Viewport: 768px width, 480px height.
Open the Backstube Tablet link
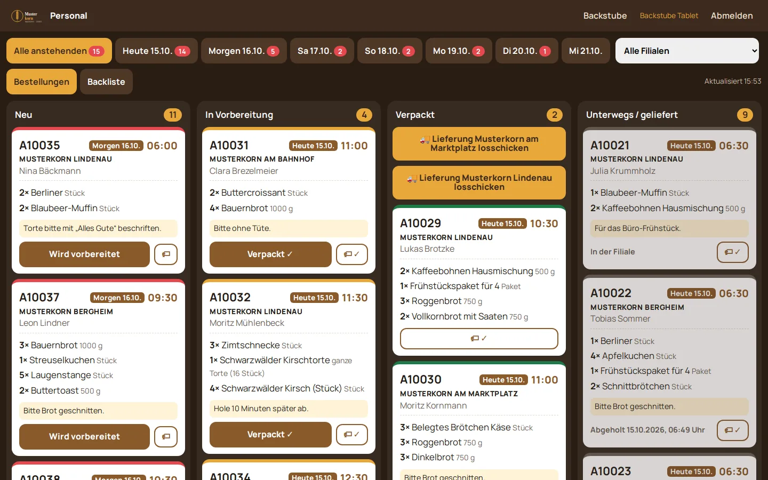coord(669,16)
